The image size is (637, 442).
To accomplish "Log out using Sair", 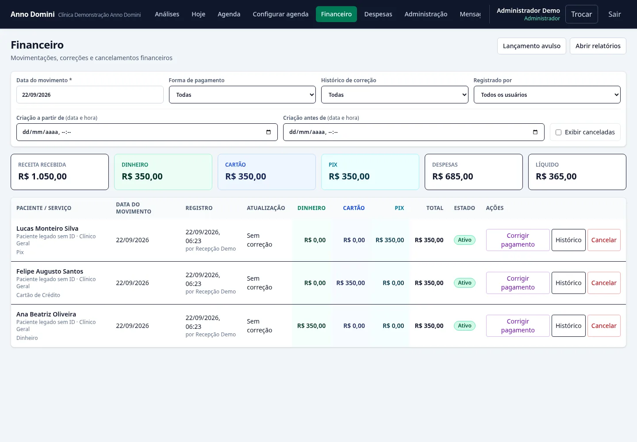I will tap(614, 14).
